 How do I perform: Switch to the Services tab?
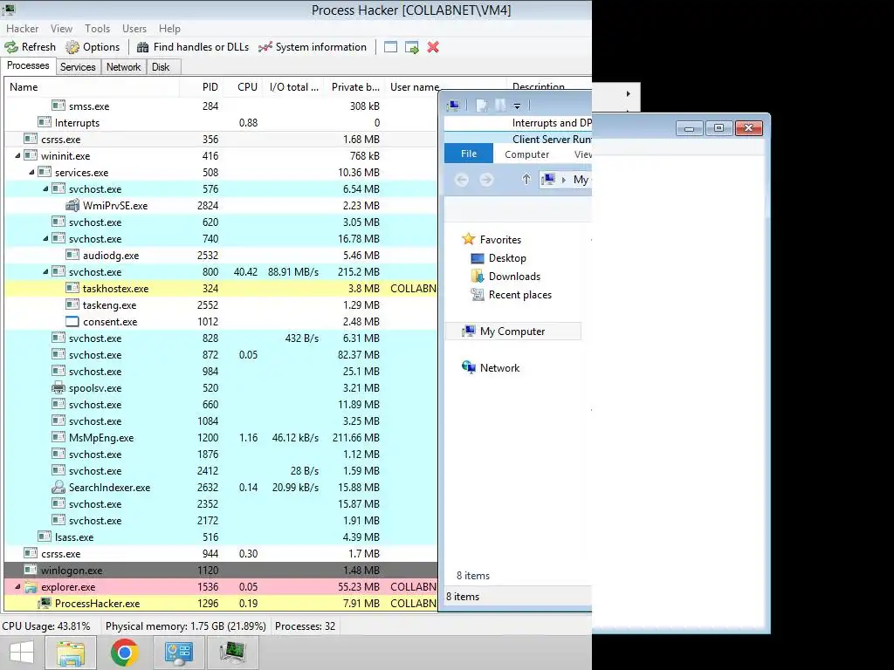point(78,67)
